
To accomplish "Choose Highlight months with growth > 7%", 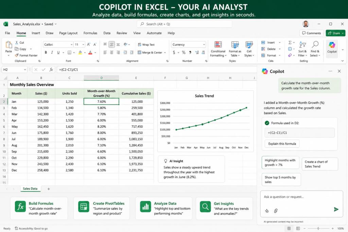I will coord(280,163).
